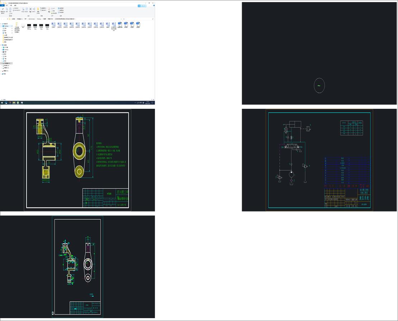
Task: Click the Windows Start button
Action: pyautogui.click(x=2, y=103)
